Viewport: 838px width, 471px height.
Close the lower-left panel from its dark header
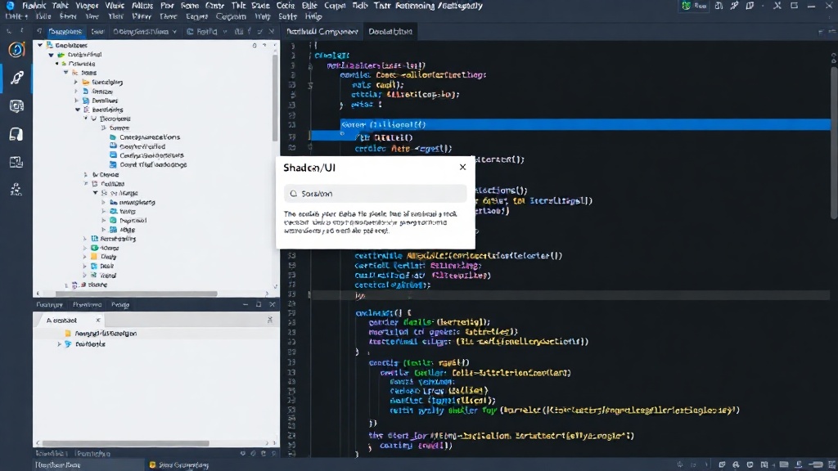(272, 304)
